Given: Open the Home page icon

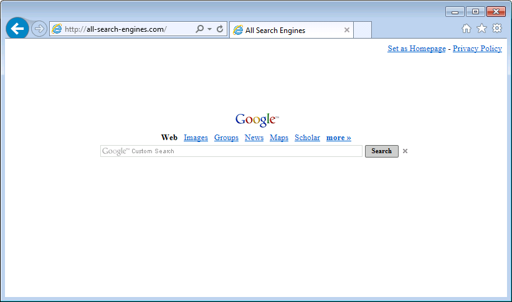Looking at the screenshot, I should coord(467,29).
